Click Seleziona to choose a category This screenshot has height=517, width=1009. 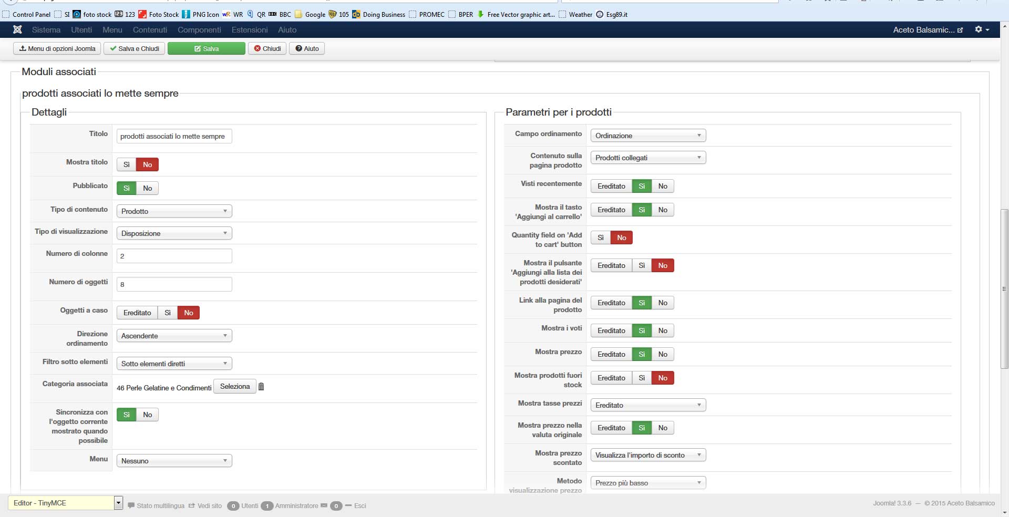[x=235, y=387]
